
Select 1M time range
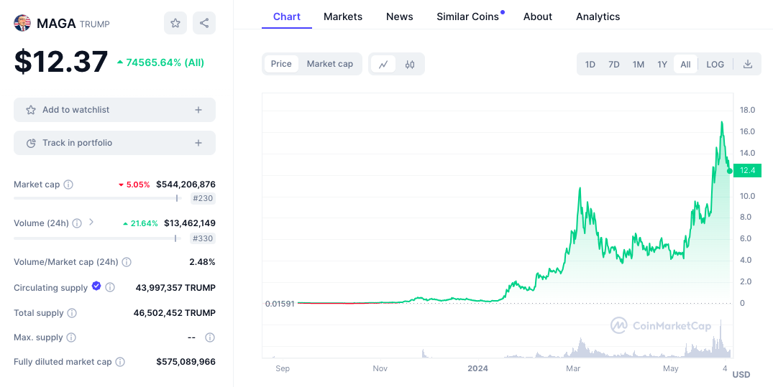[x=639, y=65]
